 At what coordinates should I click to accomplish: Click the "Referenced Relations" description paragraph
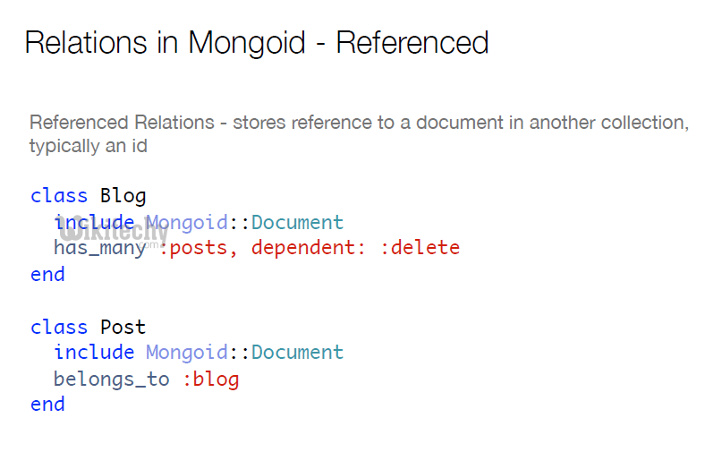click(359, 133)
